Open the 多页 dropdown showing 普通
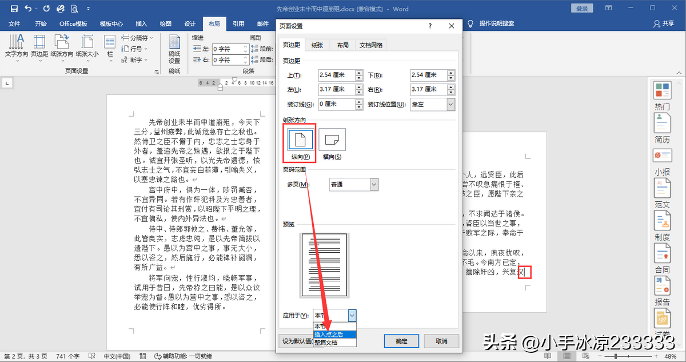 (373, 184)
